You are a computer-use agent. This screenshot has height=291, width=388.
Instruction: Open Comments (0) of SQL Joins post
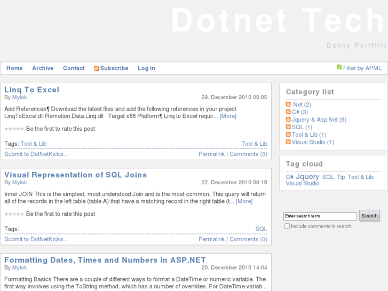[x=249, y=239]
